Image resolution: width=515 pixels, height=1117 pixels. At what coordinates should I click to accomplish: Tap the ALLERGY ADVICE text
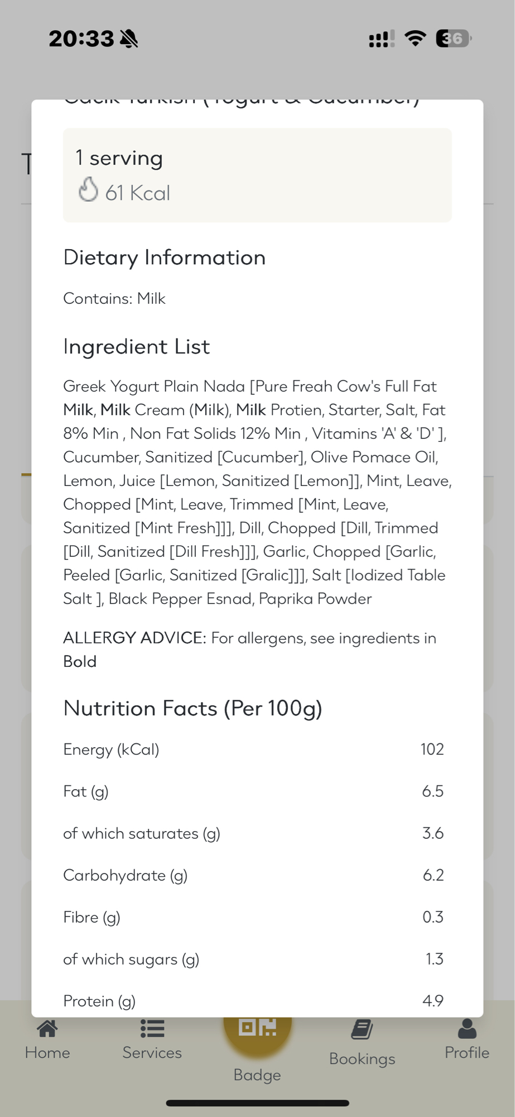coord(249,650)
